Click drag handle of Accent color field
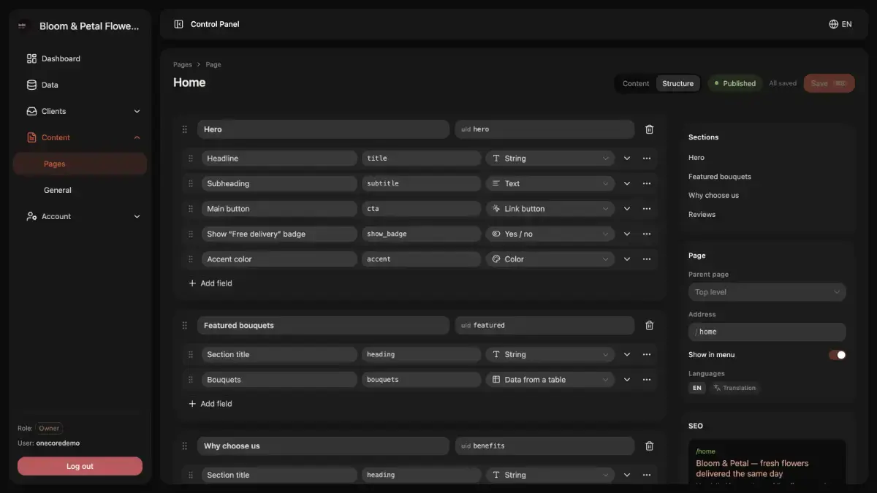The image size is (877, 493). pyautogui.click(x=191, y=259)
